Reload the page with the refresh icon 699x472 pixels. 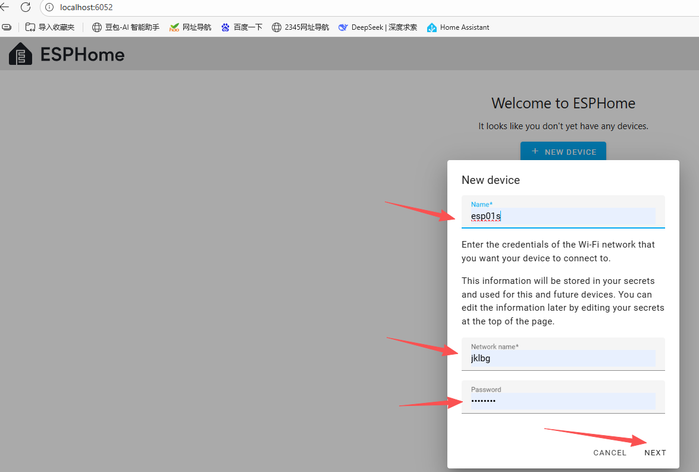point(26,7)
